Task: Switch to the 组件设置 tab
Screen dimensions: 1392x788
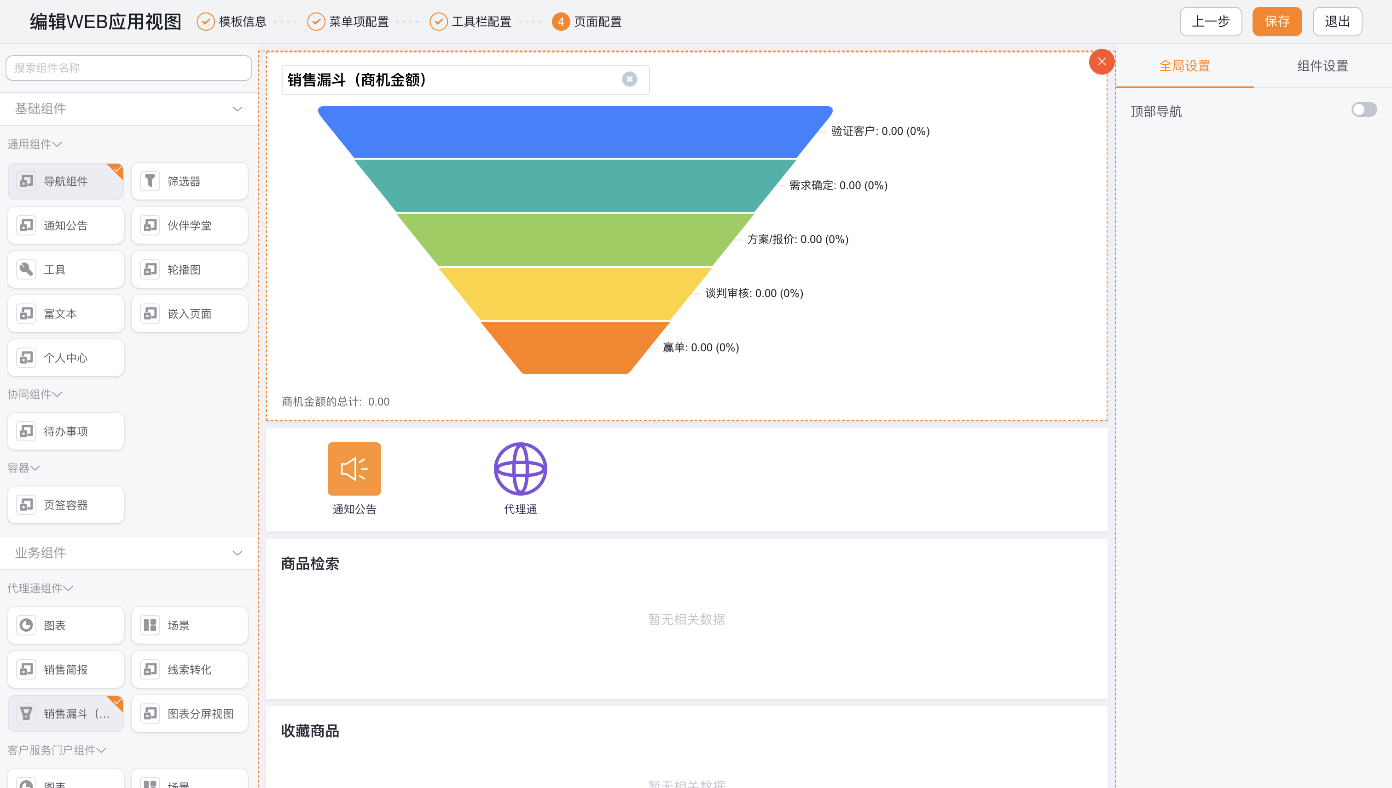Action: tap(1322, 66)
